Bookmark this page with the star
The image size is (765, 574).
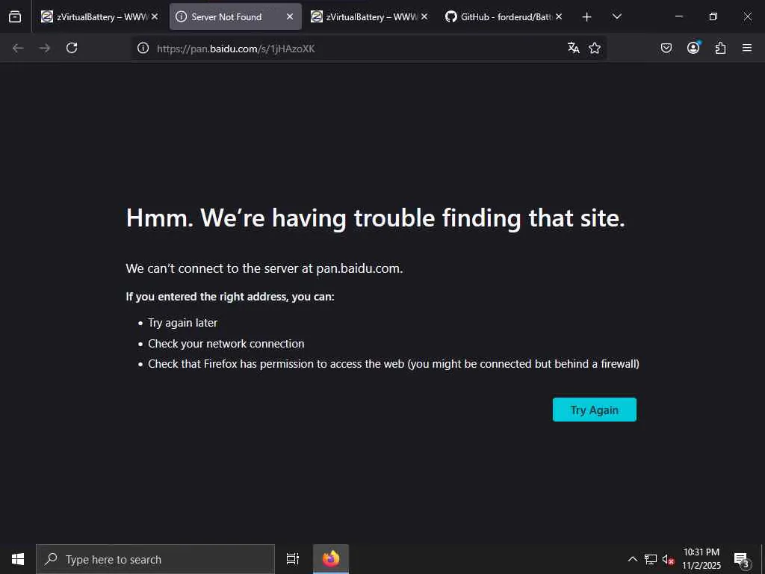594,48
